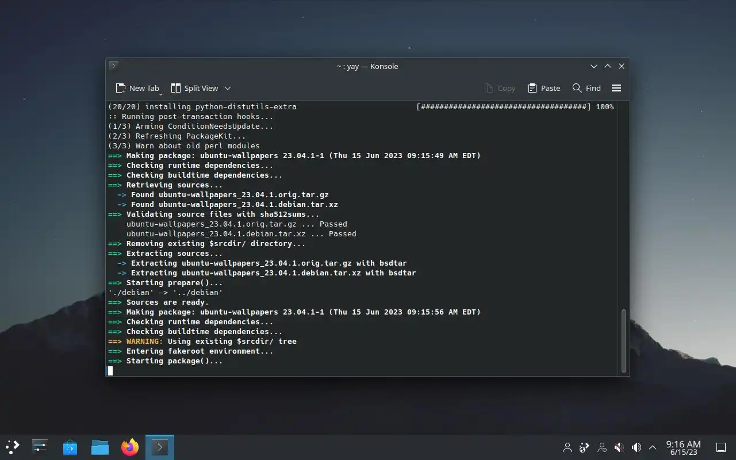Click 'Found ubuntu-wallpapers_23.04.1.debian.tar.xz' line
736x460 pixels.
coord(228,204)
